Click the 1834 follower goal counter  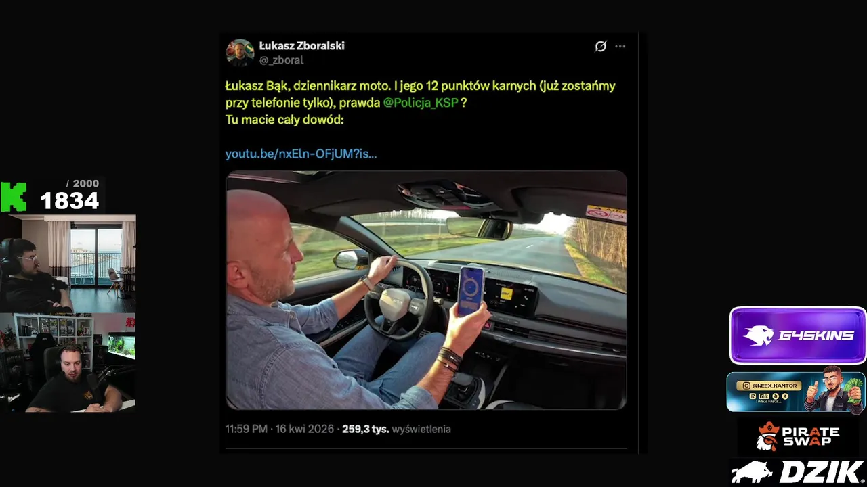coord(69,200)
